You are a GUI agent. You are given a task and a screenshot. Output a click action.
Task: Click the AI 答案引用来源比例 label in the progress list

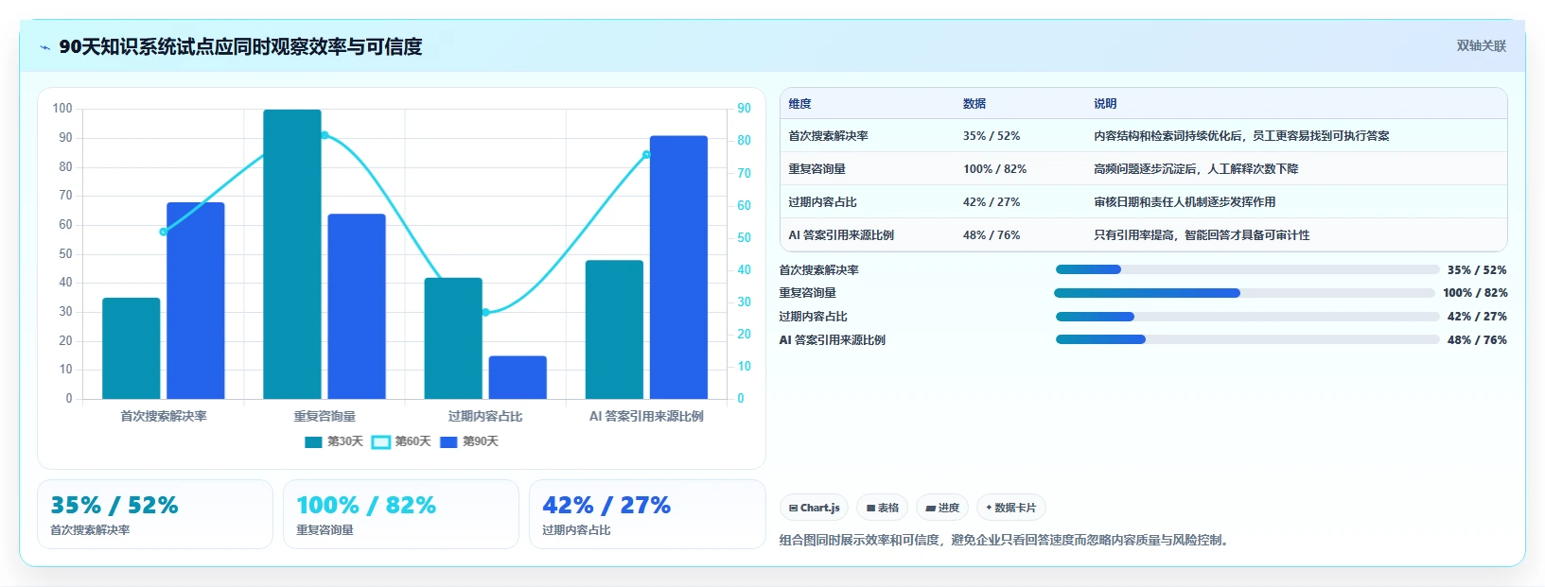click(x=832, y=340)
